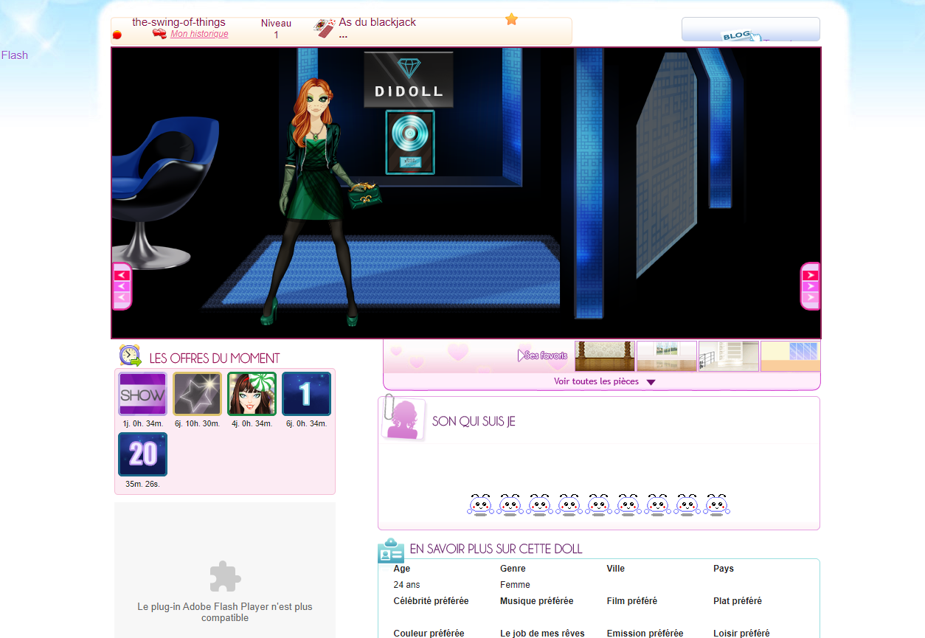
Task: Open the candy-hat doll offer
Action: tap(252, 394)
